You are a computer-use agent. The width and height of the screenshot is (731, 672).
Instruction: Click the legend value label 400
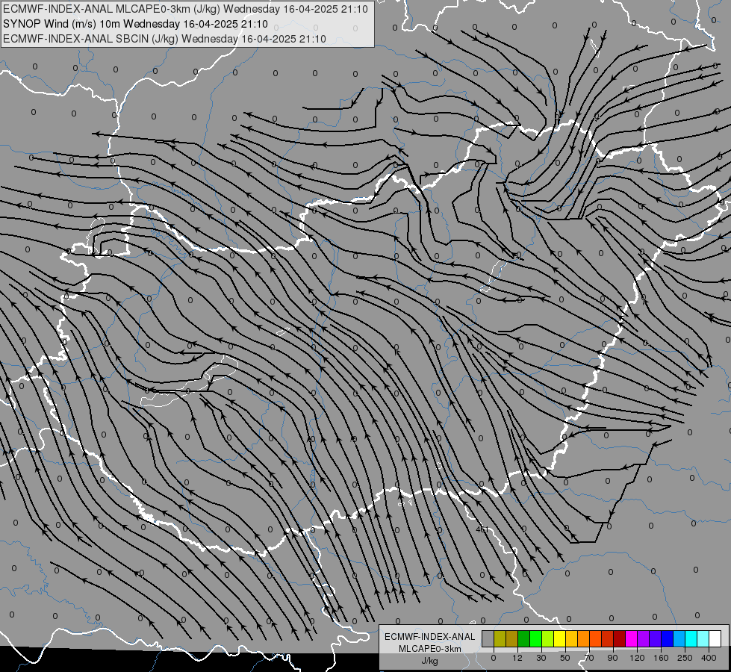point(709,658)
